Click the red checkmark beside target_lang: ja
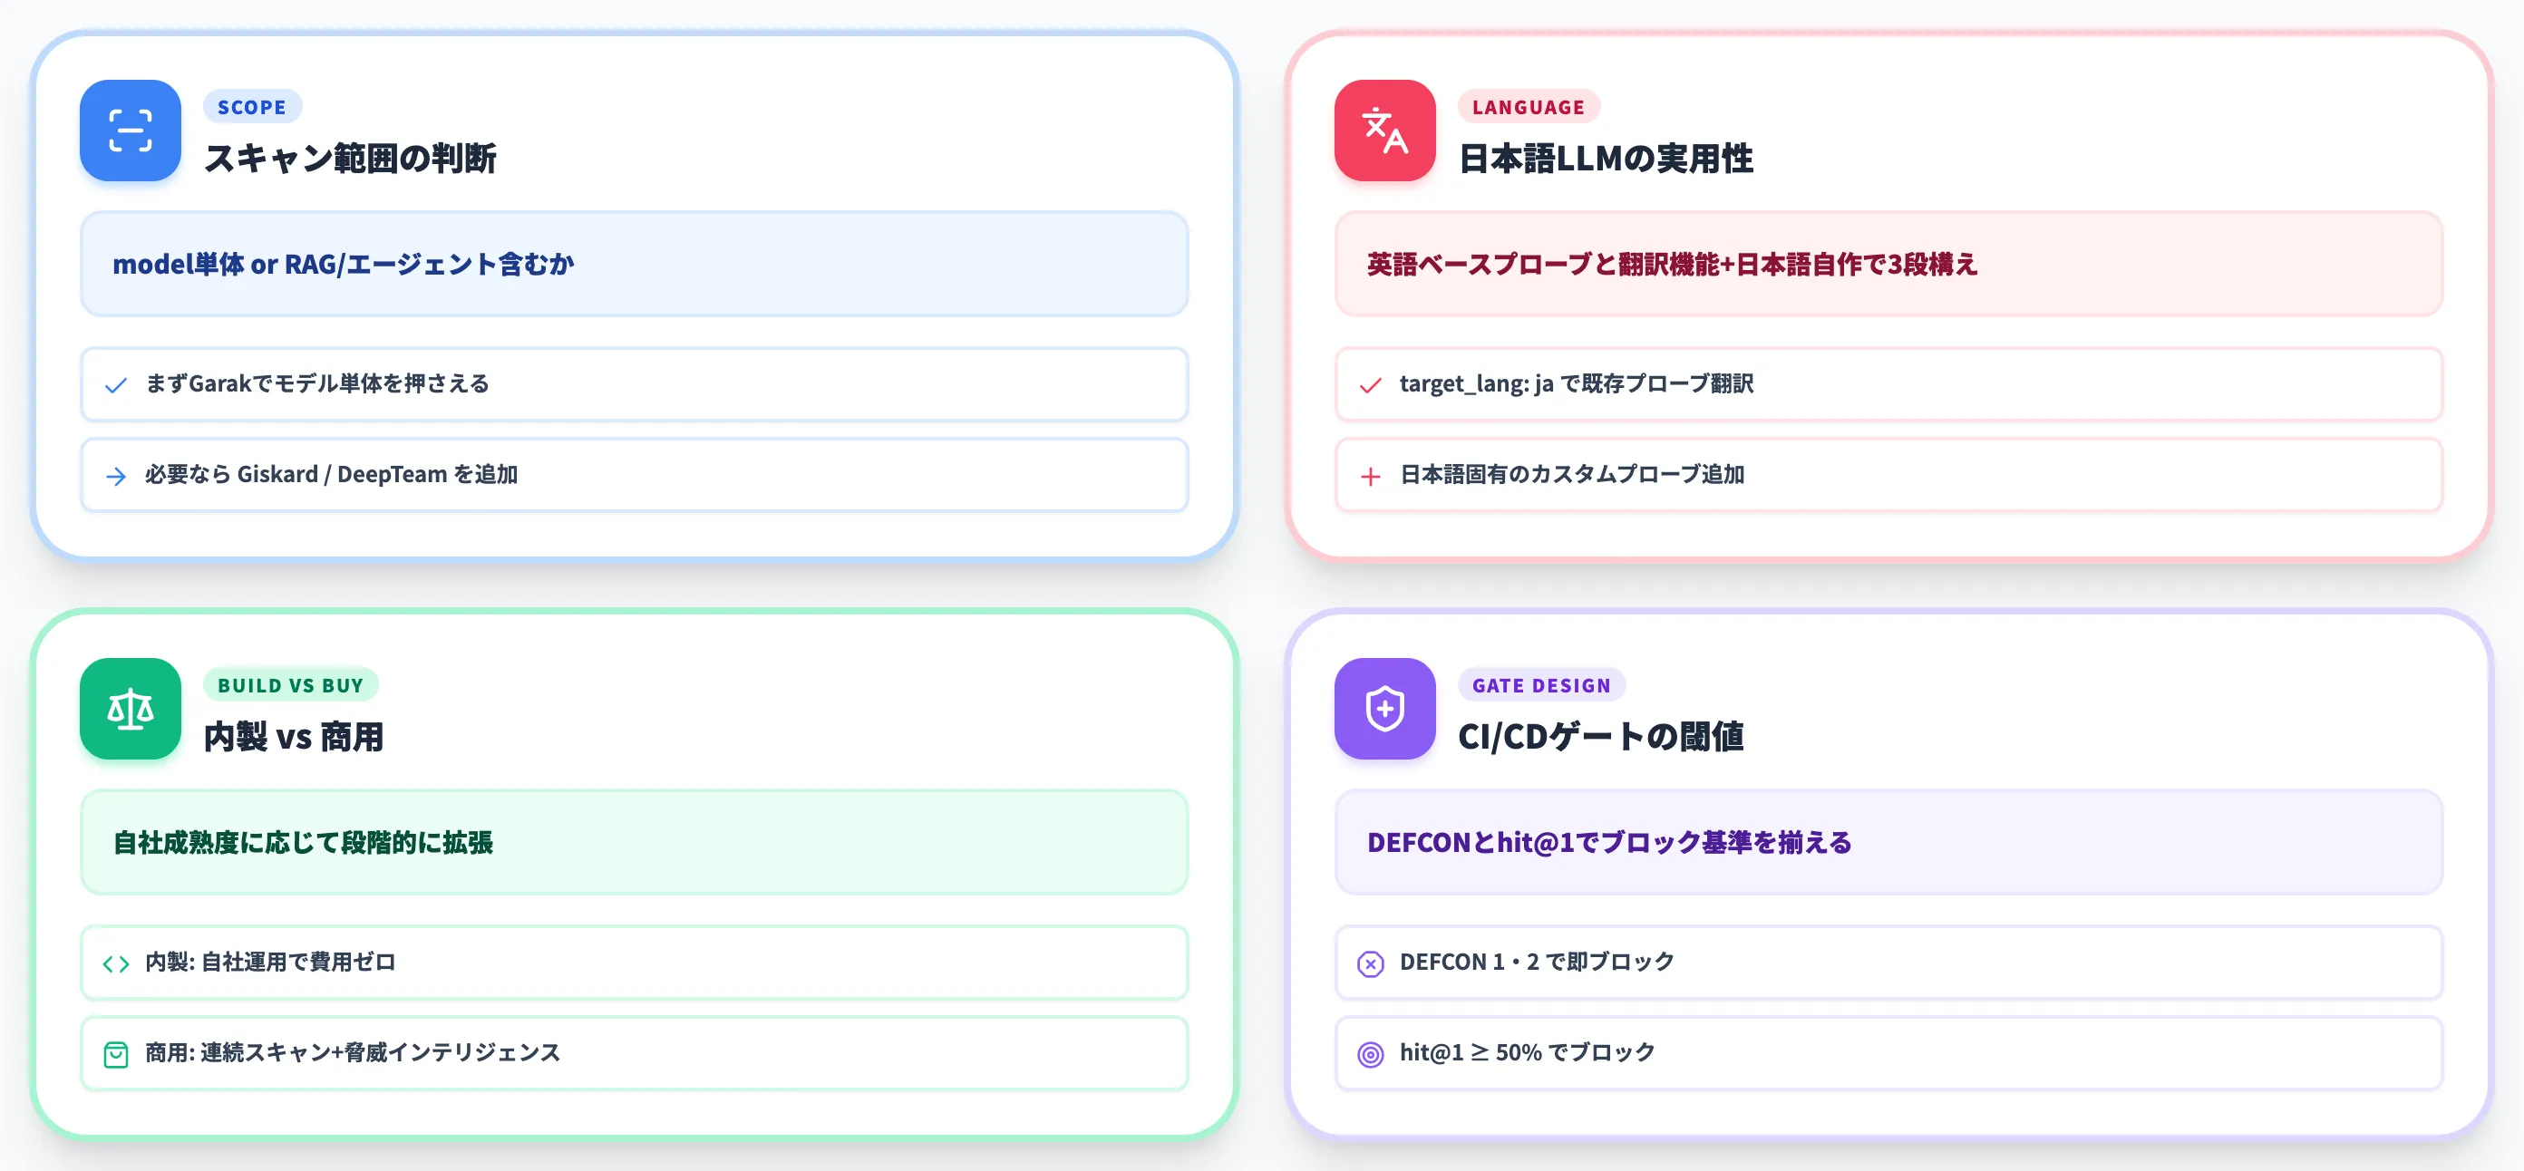Image resolution: width=2524 pixels, height=1171 pixels. click(x=1371, y=385)
